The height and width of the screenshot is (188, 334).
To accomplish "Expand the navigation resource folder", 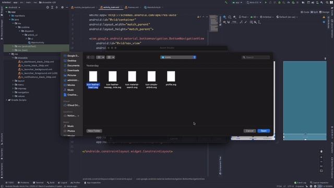I will point(13,92).
